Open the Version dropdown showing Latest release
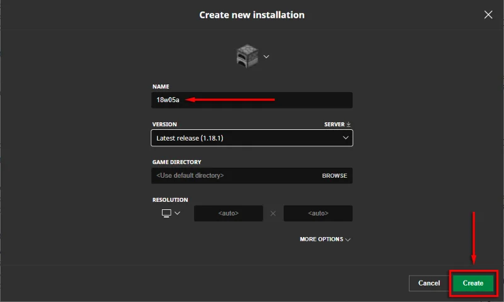Viewport: 504px width, 302px height. pos(251,138)
